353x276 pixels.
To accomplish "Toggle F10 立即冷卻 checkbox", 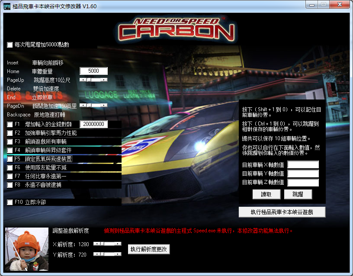I will (10, 202).
